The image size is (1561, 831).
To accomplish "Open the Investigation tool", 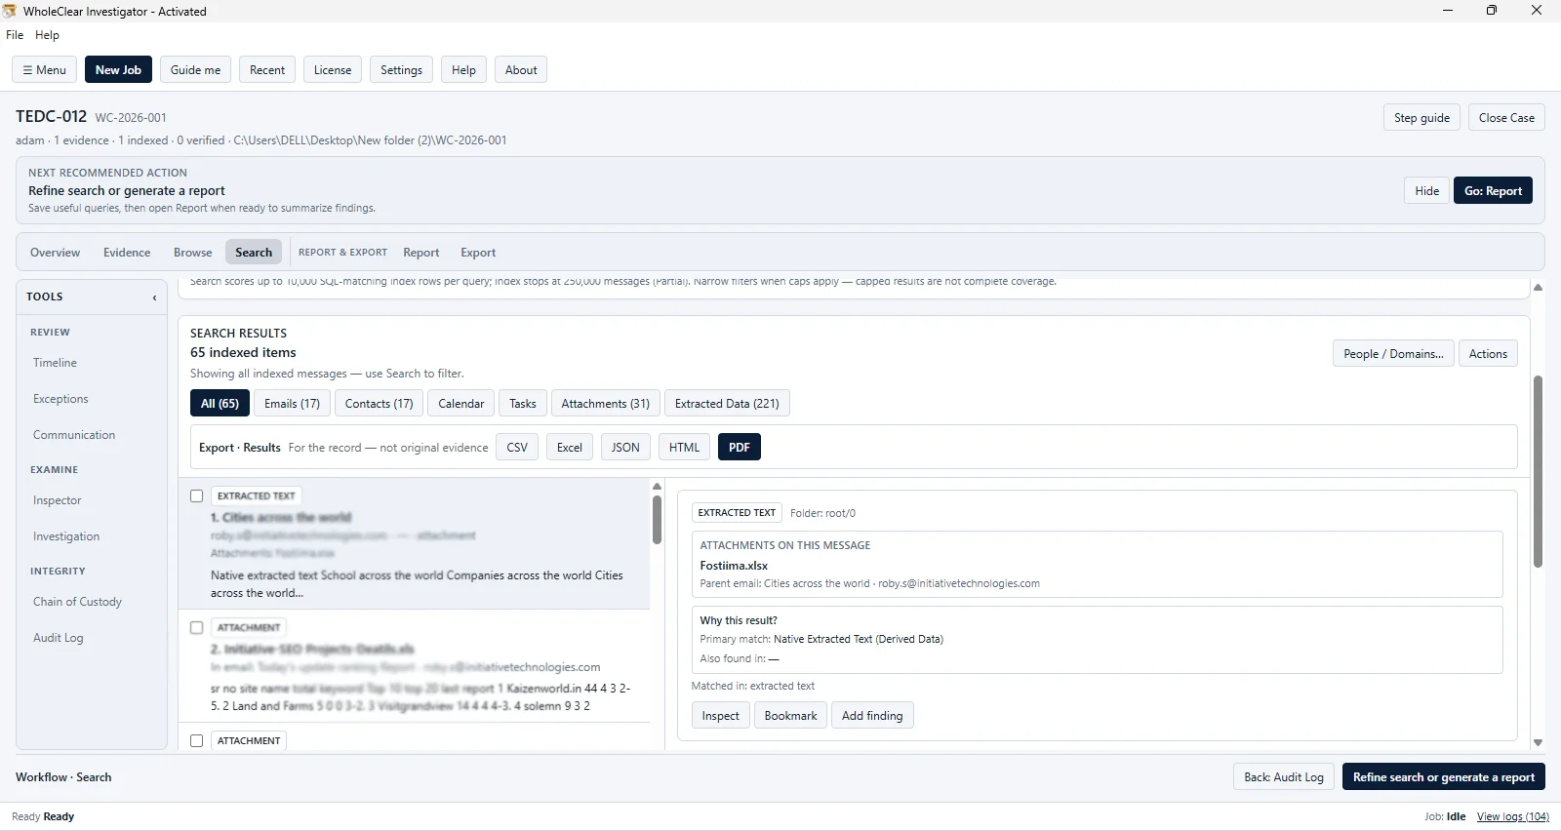I will [66, 536].
